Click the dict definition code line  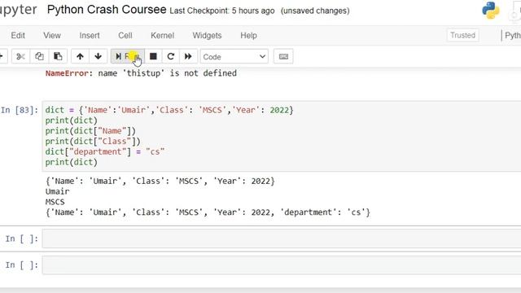[x=169, y=110]
